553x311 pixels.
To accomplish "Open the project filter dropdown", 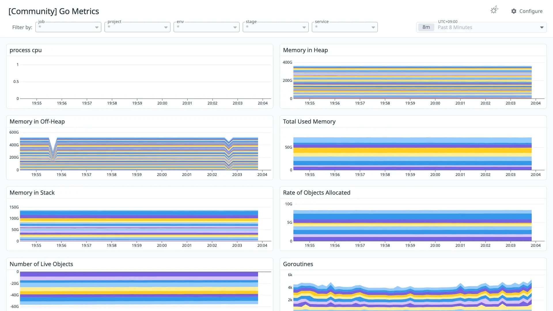I will [x=137, y=27].
